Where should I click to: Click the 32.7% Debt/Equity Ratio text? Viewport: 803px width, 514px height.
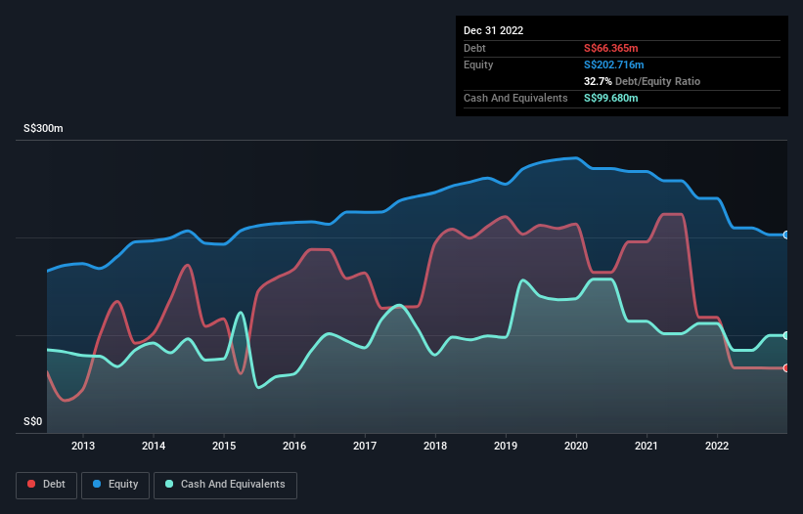point(642,81)
